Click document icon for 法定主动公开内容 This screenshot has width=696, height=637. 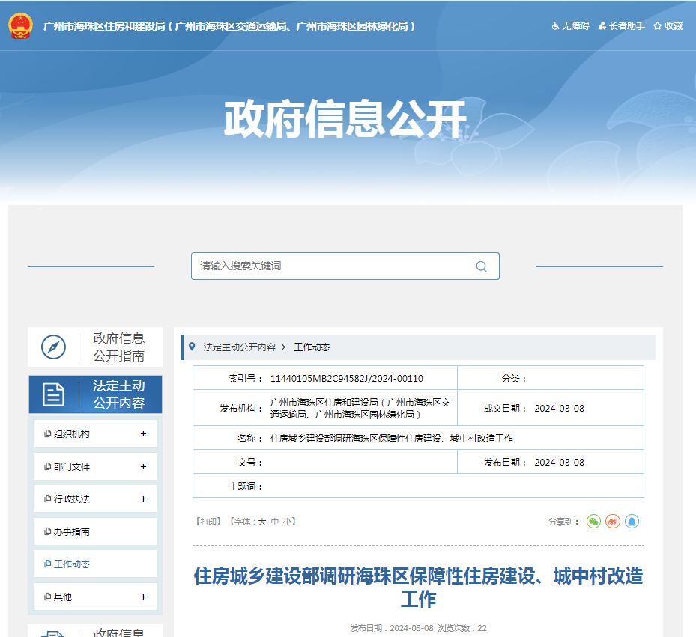[53, 394]
